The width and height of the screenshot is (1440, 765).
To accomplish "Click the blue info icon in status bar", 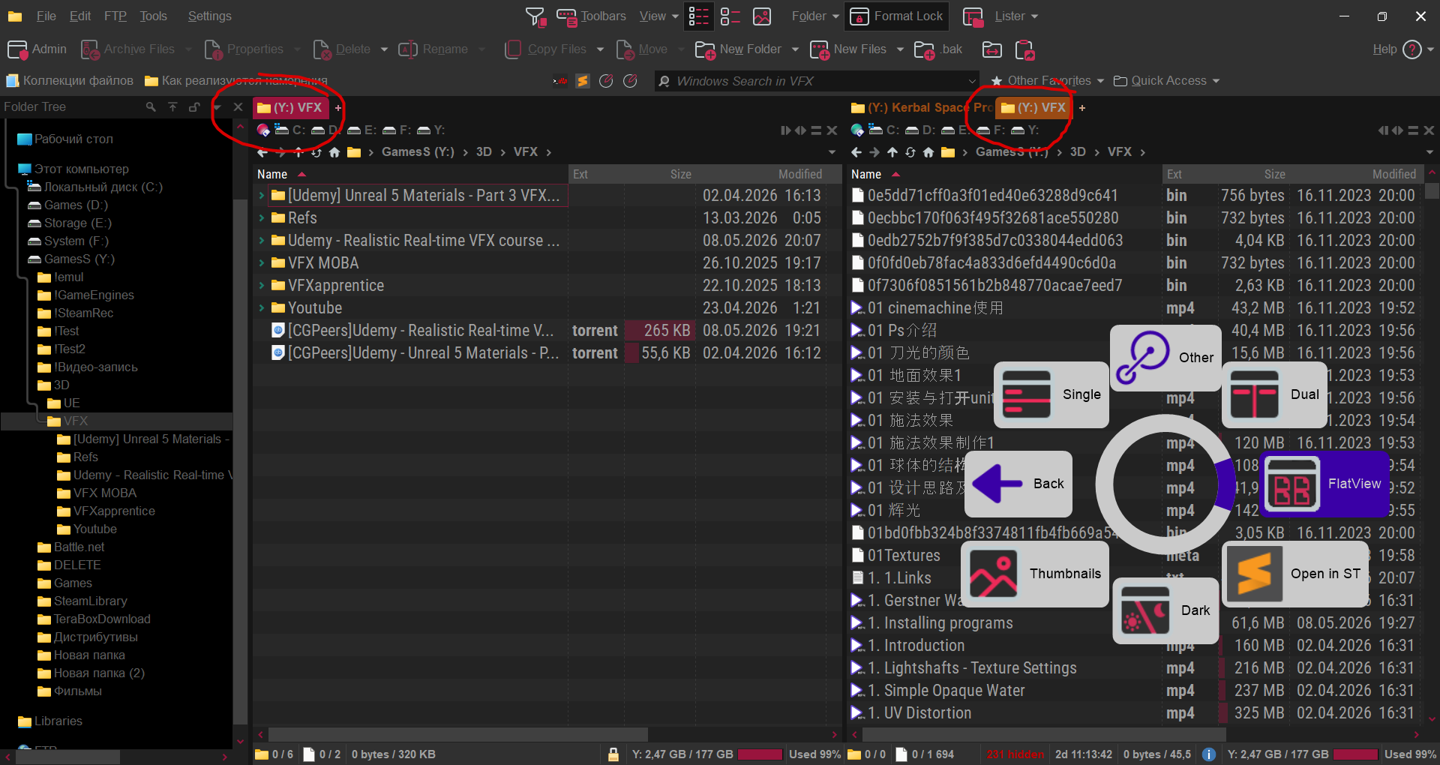I will coord(1209,754).
